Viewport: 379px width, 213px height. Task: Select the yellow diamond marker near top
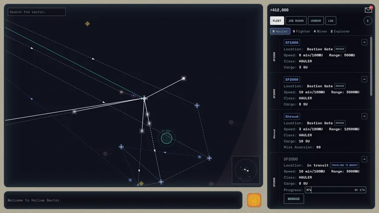pos(88,24)
